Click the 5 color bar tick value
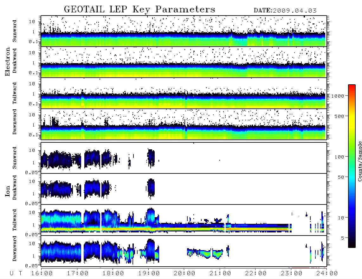 pos(342,238)
